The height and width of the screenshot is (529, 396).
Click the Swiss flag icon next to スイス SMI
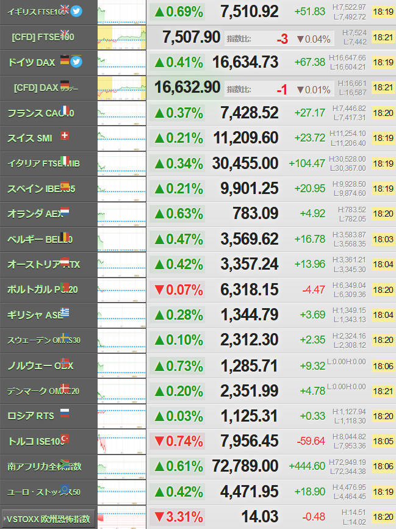click(x=65, y=135)
